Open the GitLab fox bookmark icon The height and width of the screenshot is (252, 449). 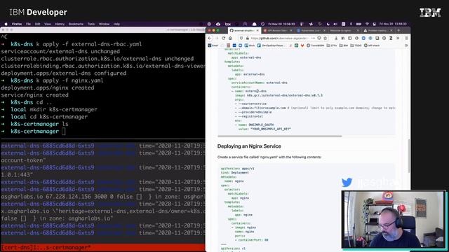click(x=302, y=45)
